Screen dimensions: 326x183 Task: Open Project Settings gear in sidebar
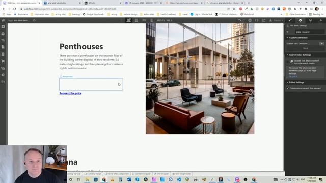point(3,75)
